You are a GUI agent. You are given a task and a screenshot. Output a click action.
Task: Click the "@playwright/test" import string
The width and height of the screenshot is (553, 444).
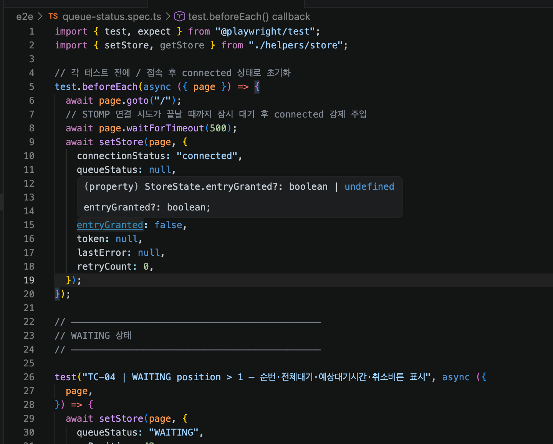coord(265,31)
